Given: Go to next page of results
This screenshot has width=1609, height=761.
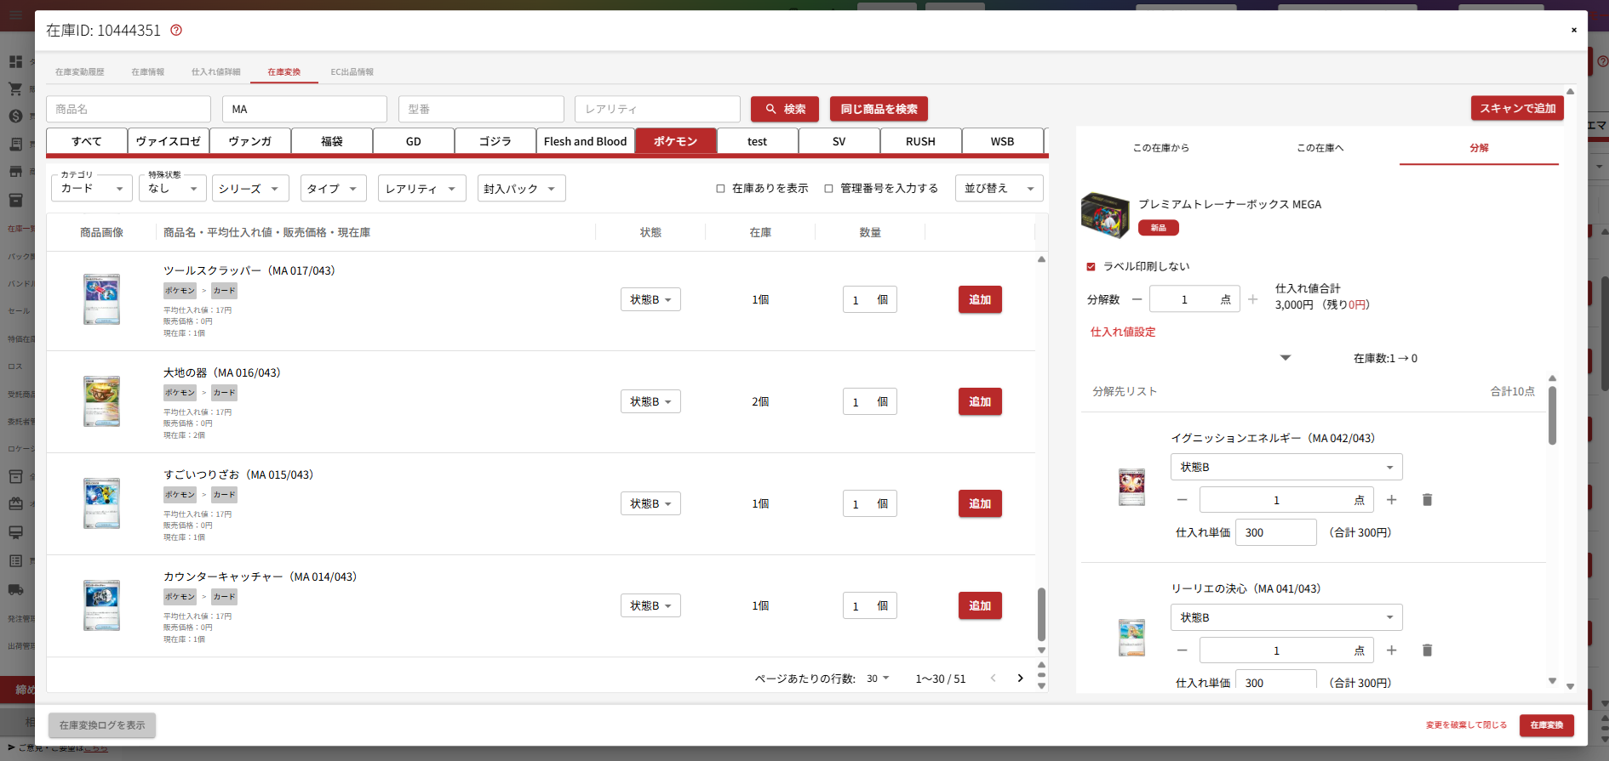Looking at the screenshot, I should point(1020,679).
